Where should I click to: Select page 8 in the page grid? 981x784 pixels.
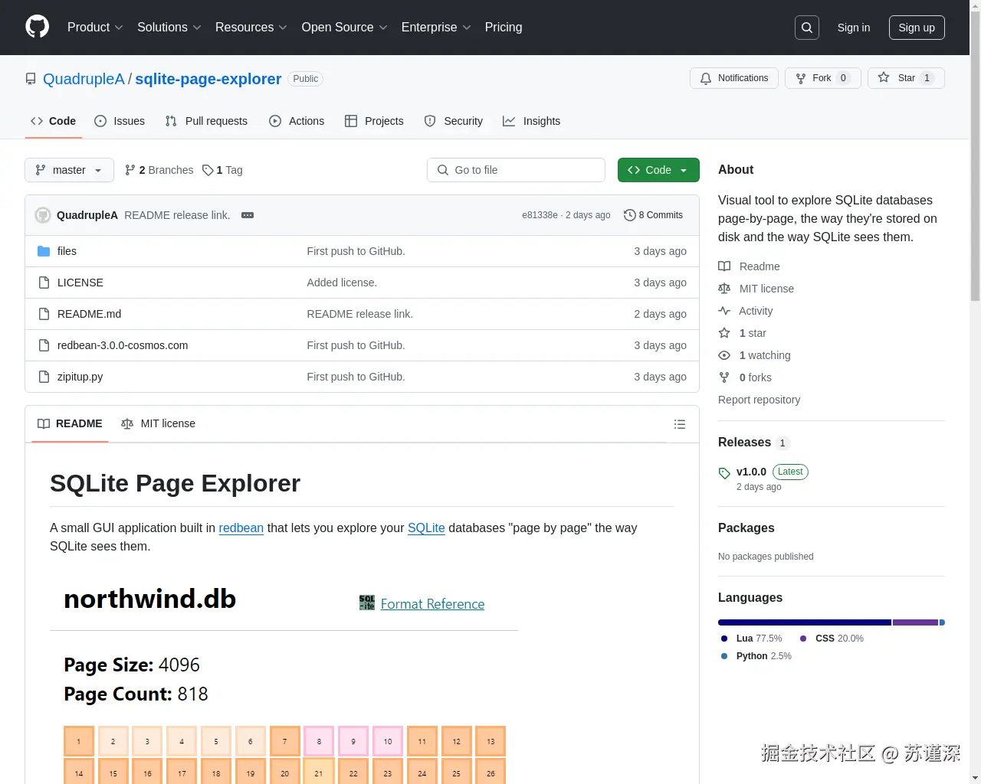pos(319,740)
